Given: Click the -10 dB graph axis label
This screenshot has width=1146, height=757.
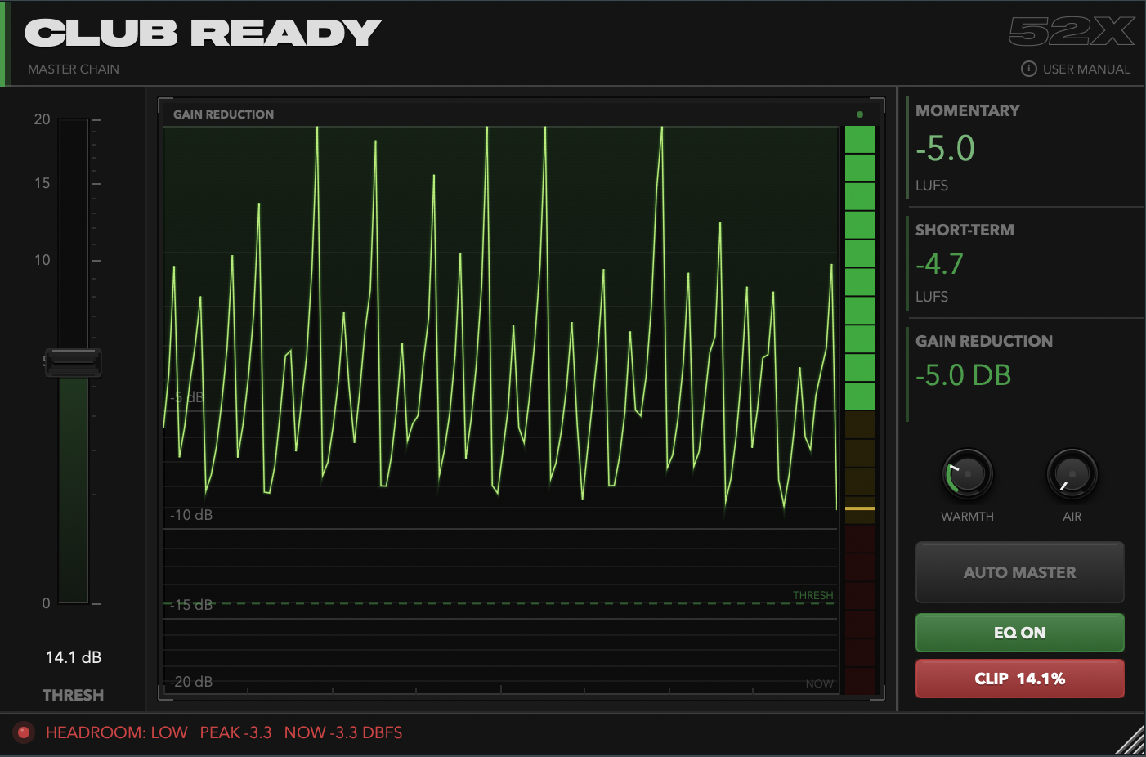Looking at the screenshot, I should click(x=191, y=515).
